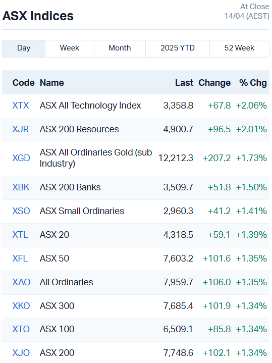Follow the XBK banks code link
This screenshot has width=272, height=363.
click(x=21, y=187)
